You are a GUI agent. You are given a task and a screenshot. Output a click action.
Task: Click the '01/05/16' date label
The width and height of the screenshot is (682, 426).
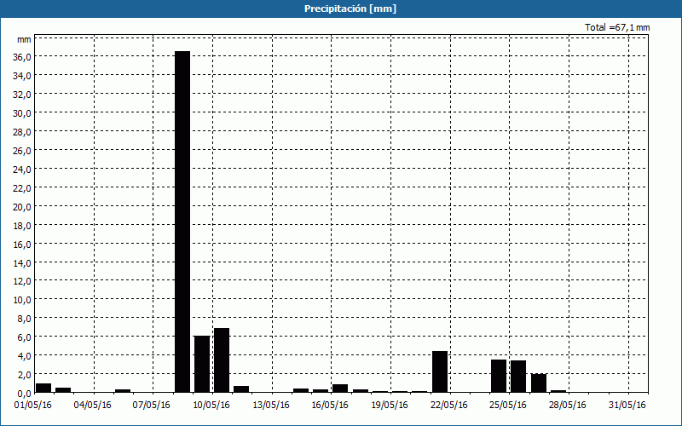(x=33, y=406)
